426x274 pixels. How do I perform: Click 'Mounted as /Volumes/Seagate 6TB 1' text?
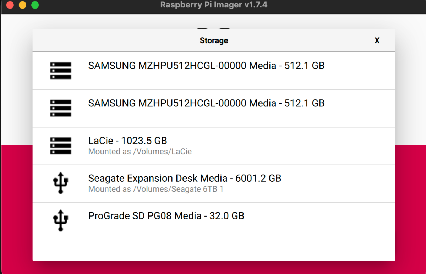pos(156,189)
